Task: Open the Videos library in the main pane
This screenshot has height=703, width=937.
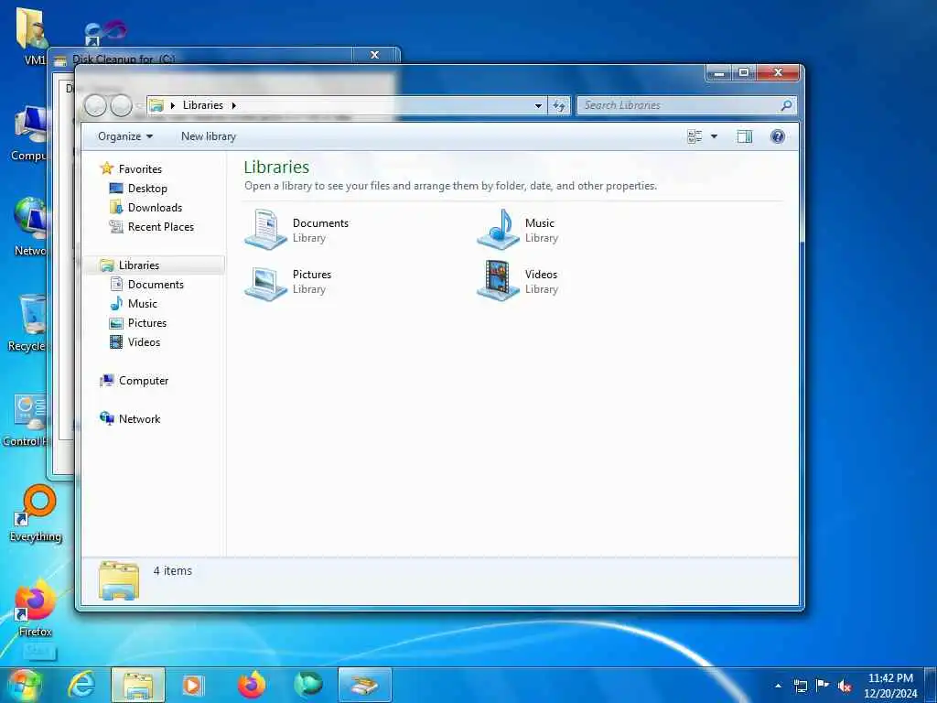Action: 518,282
